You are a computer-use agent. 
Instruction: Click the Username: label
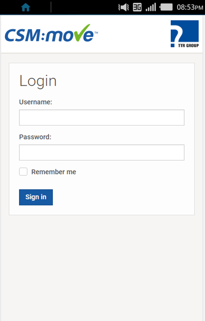(36, 102)
